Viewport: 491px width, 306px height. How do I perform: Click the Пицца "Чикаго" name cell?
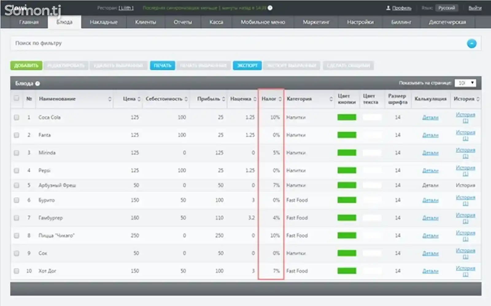click(x=56, y=236)
